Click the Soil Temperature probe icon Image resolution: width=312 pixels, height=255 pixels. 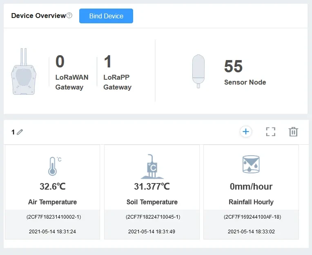tap(152, 166)
